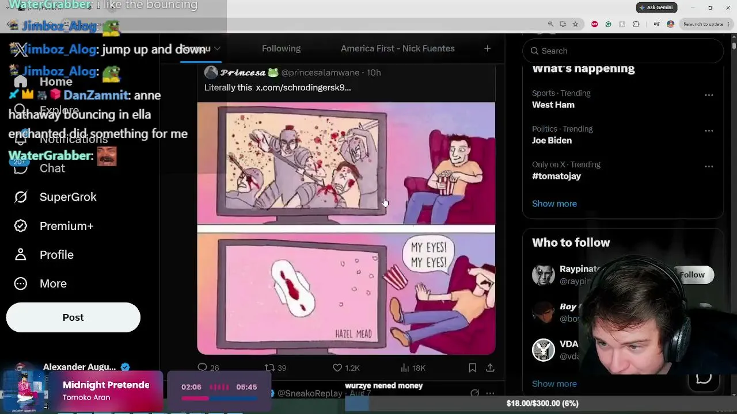Click the Grok icon on the SneakoReplay post
This screenshot has height=414, width=737.
pos(474,393)
